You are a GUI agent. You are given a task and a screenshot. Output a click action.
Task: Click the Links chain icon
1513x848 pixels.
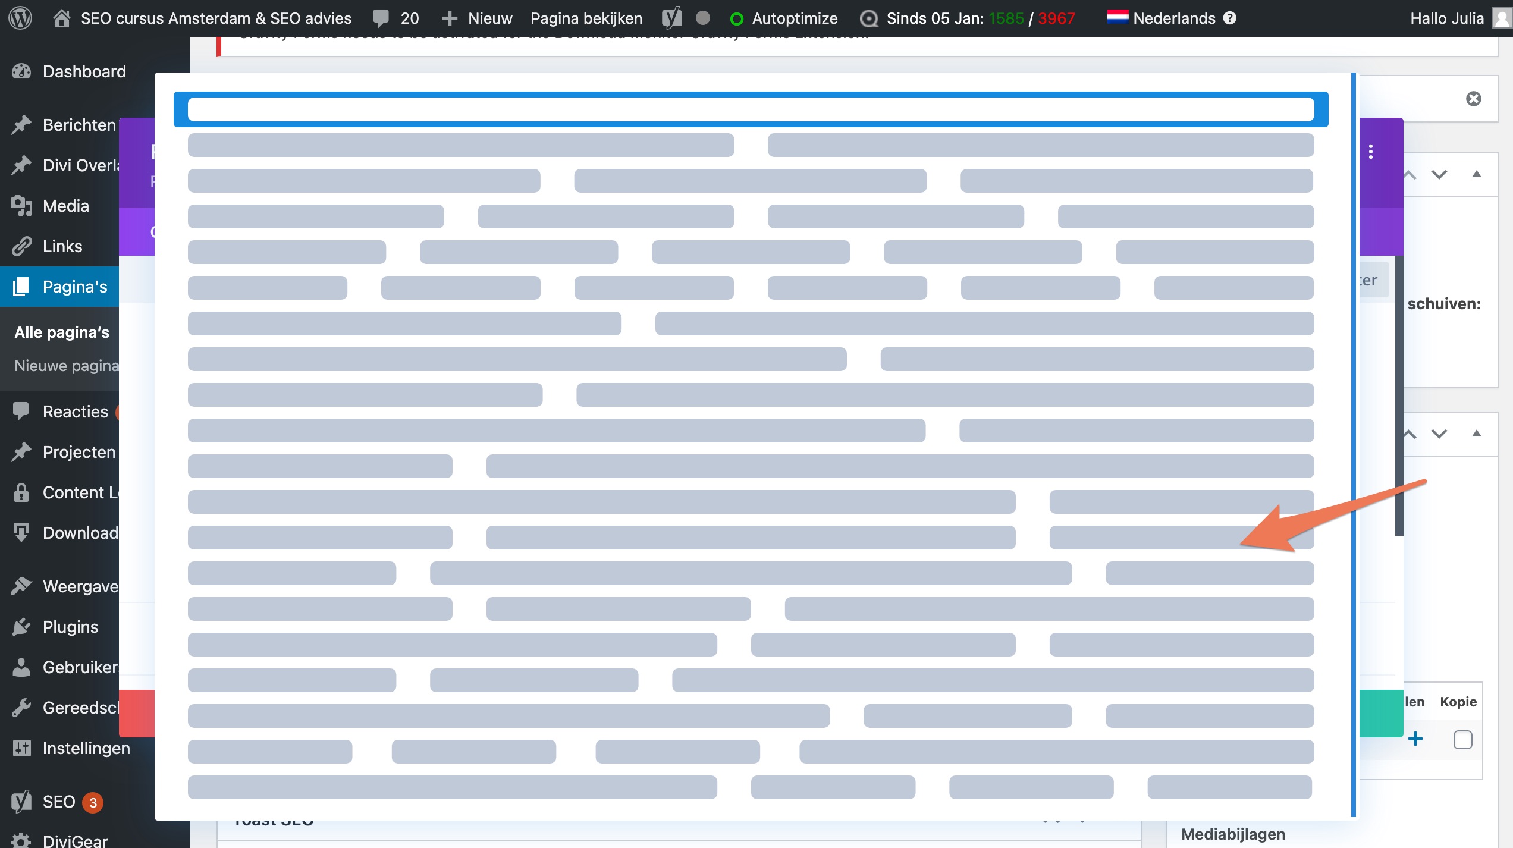[21, 246]
